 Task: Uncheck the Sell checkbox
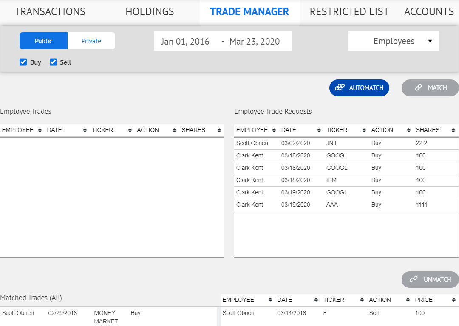point(53,62)
